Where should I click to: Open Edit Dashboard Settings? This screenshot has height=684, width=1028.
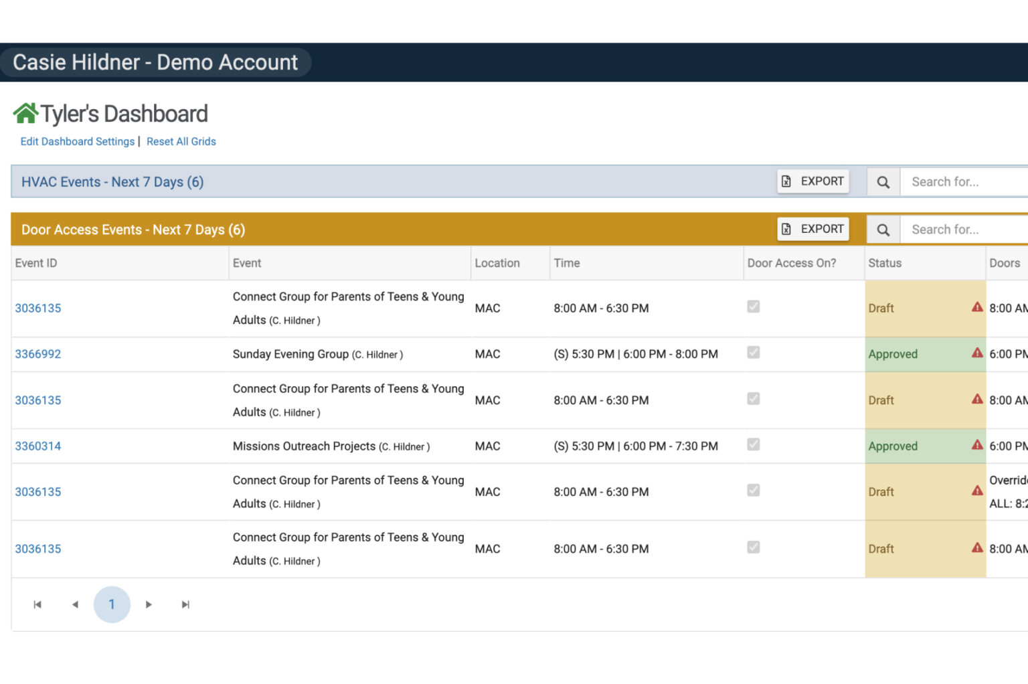(77, 141)
